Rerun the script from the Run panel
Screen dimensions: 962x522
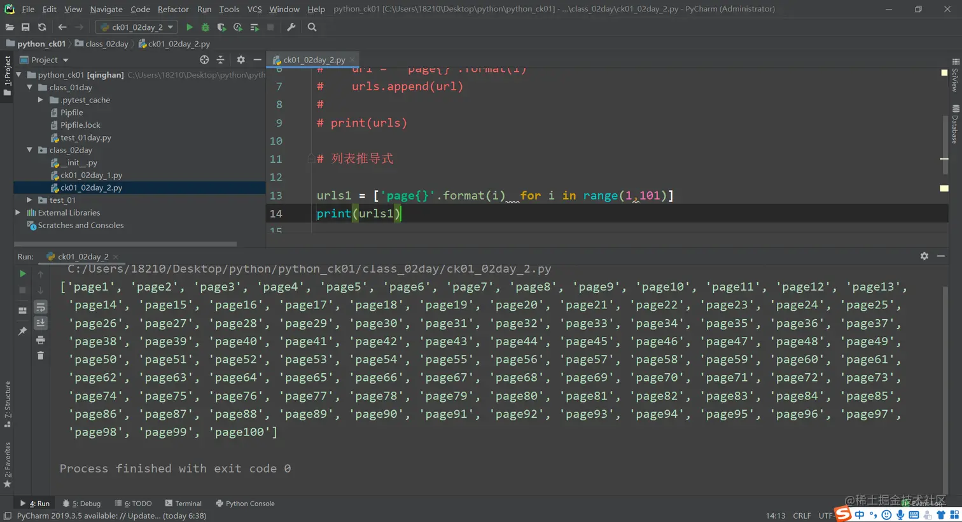23,274
